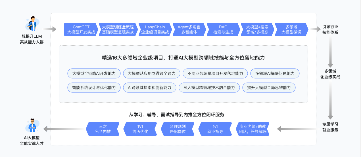Choose the Agent多角色 多智能体 step
Image resolution: width=361 pixels, height=157 pixels.
tap(189, 29)
